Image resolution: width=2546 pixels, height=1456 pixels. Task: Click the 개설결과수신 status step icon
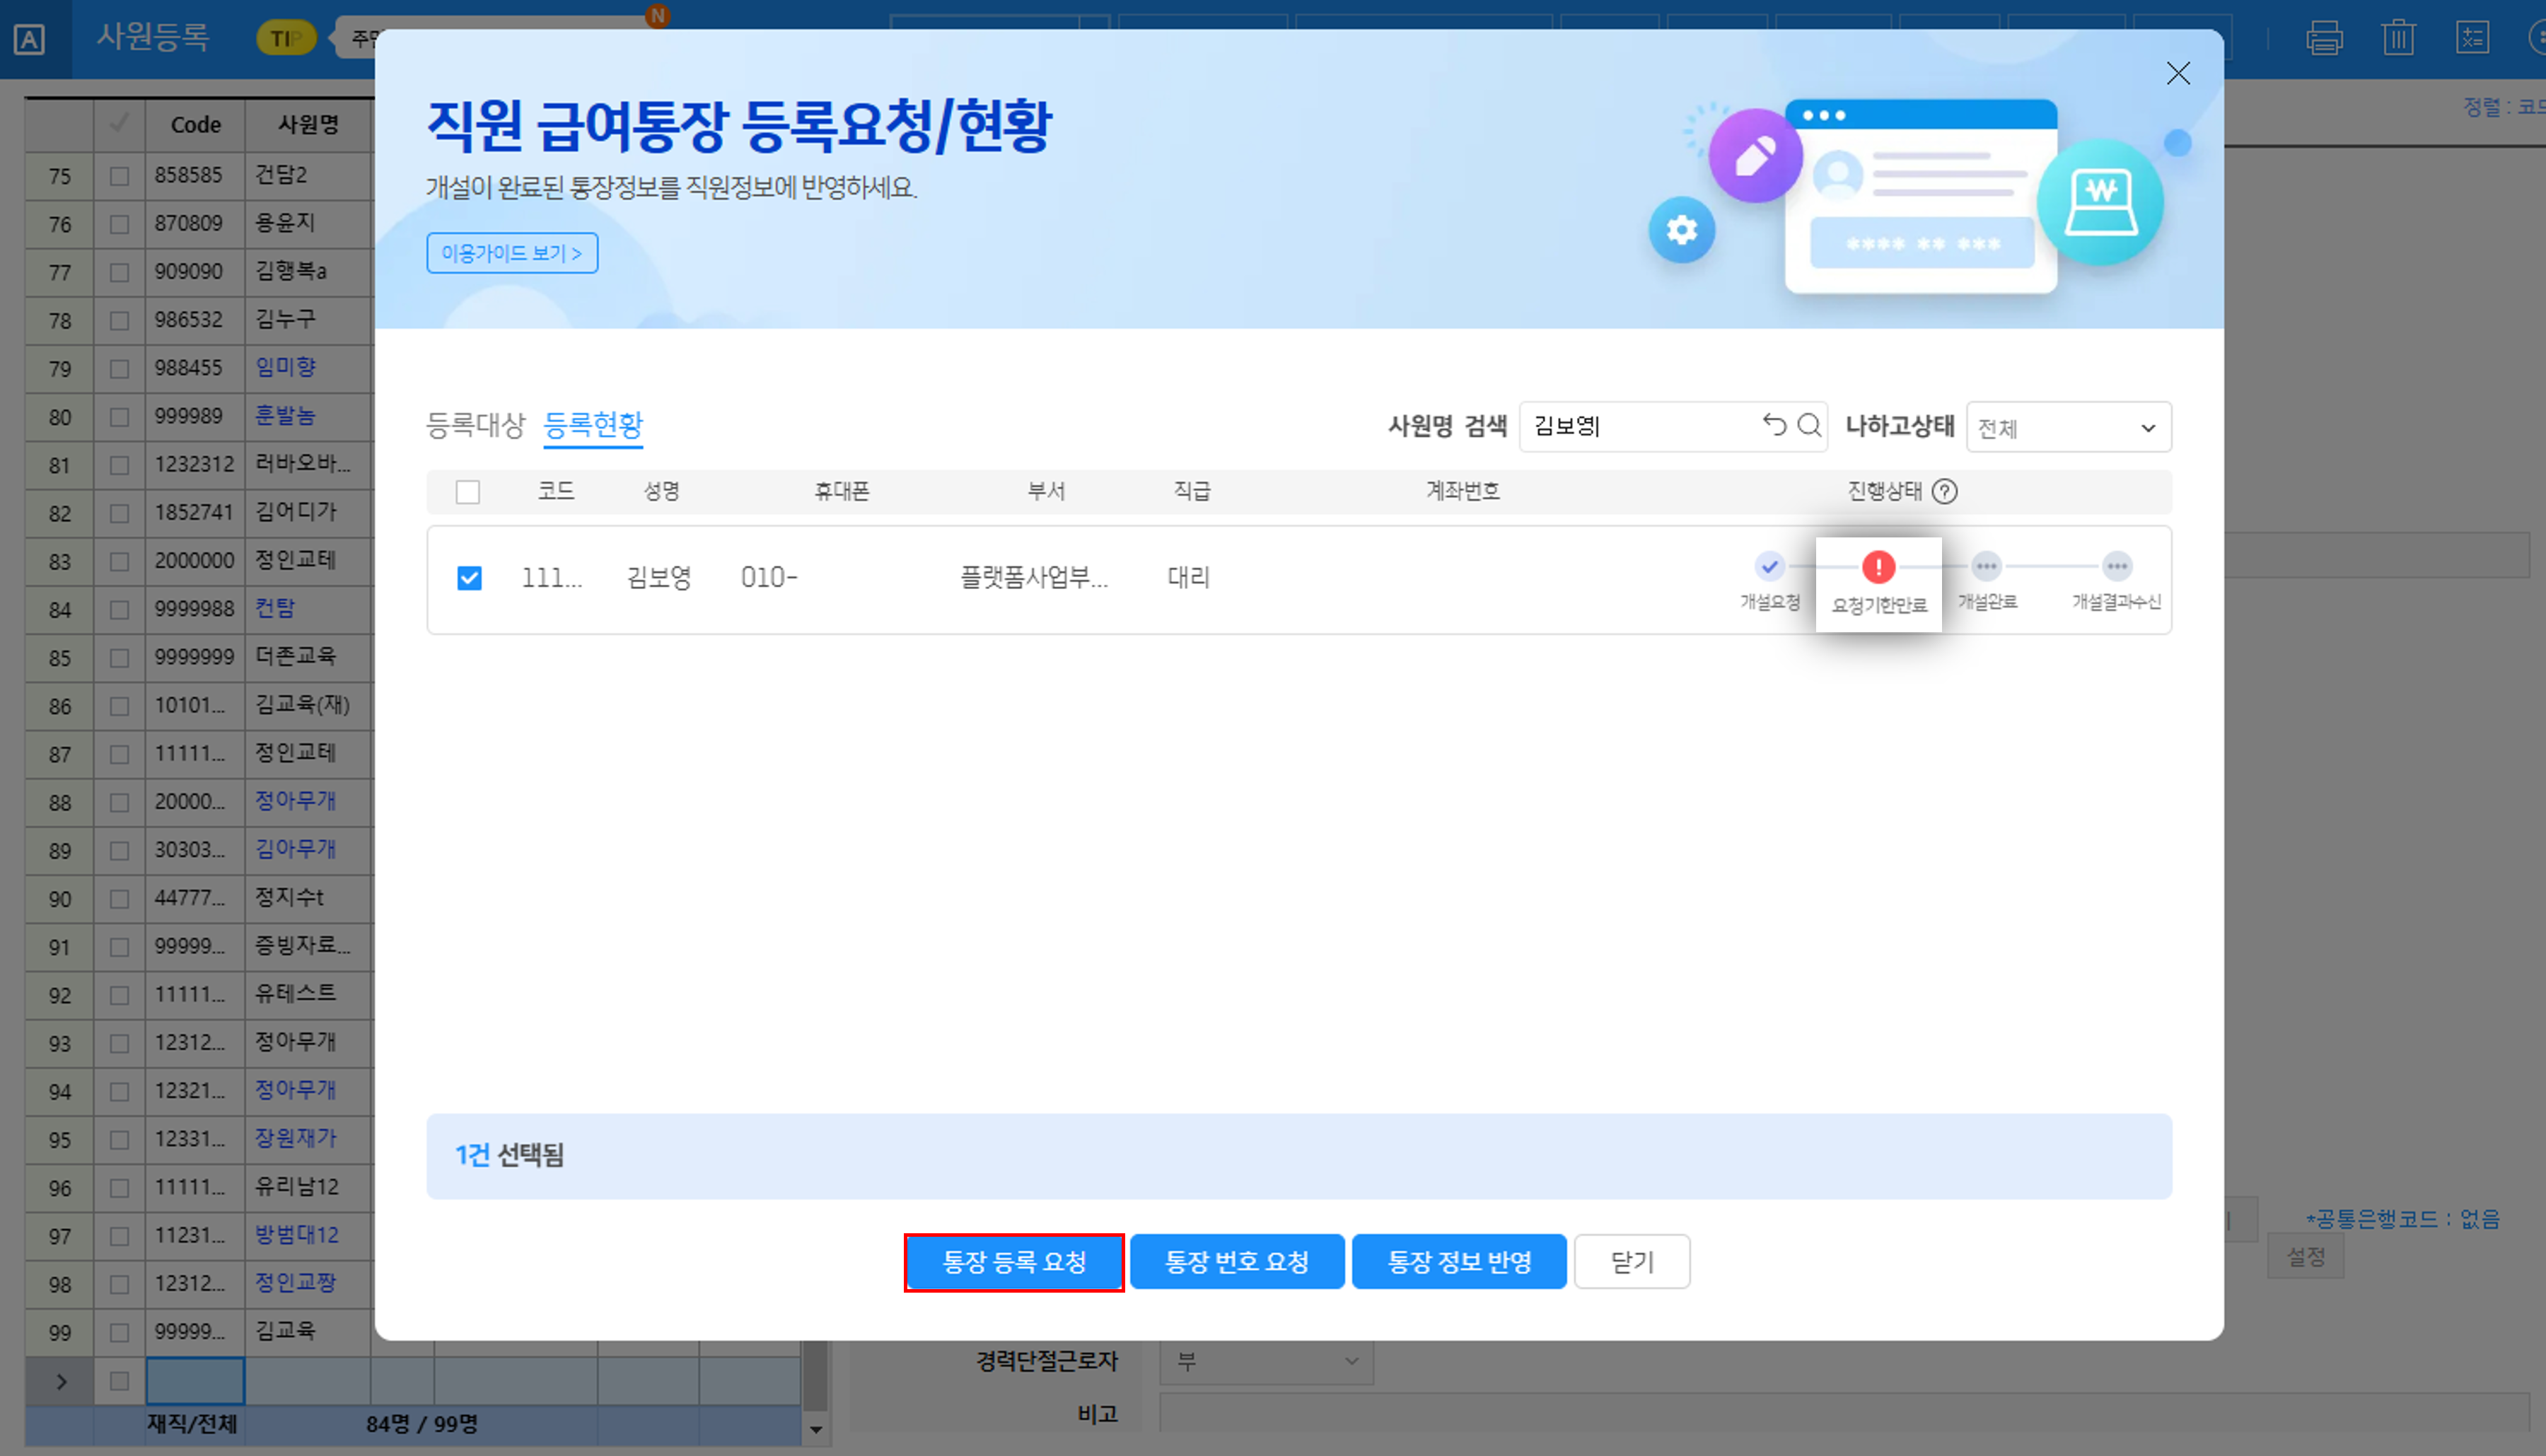pos(2116,566)
